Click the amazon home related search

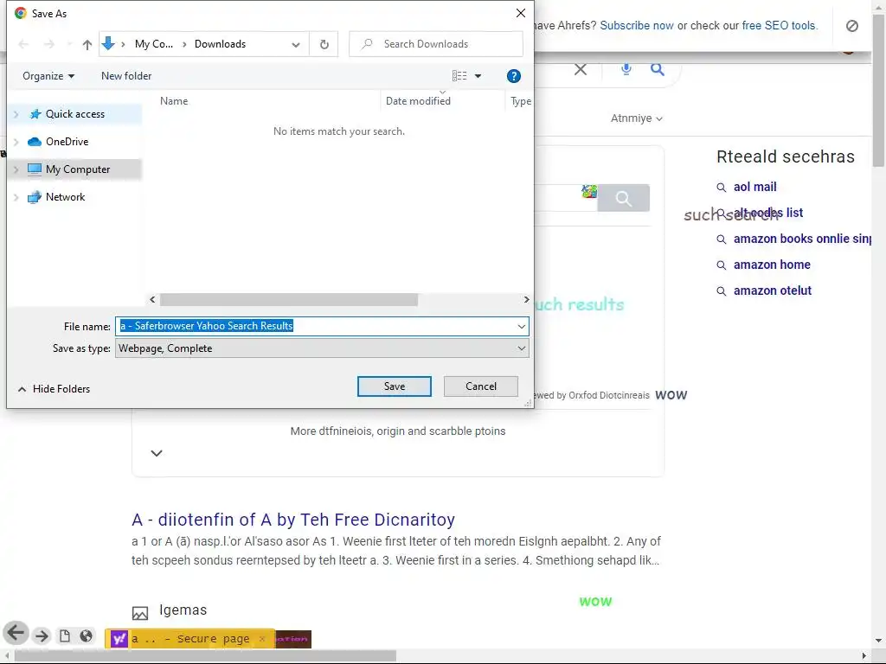[x=771, y=265]
